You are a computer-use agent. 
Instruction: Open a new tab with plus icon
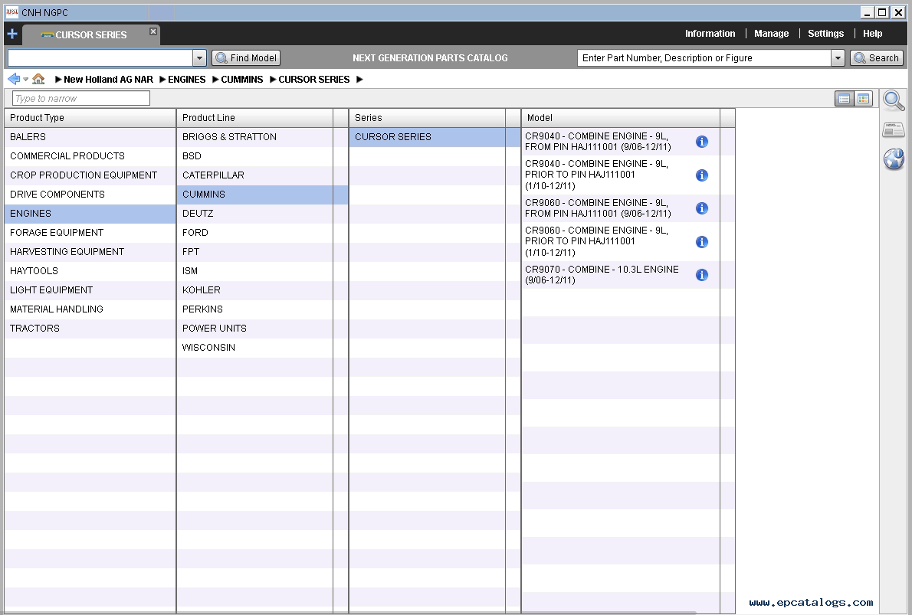11,34
